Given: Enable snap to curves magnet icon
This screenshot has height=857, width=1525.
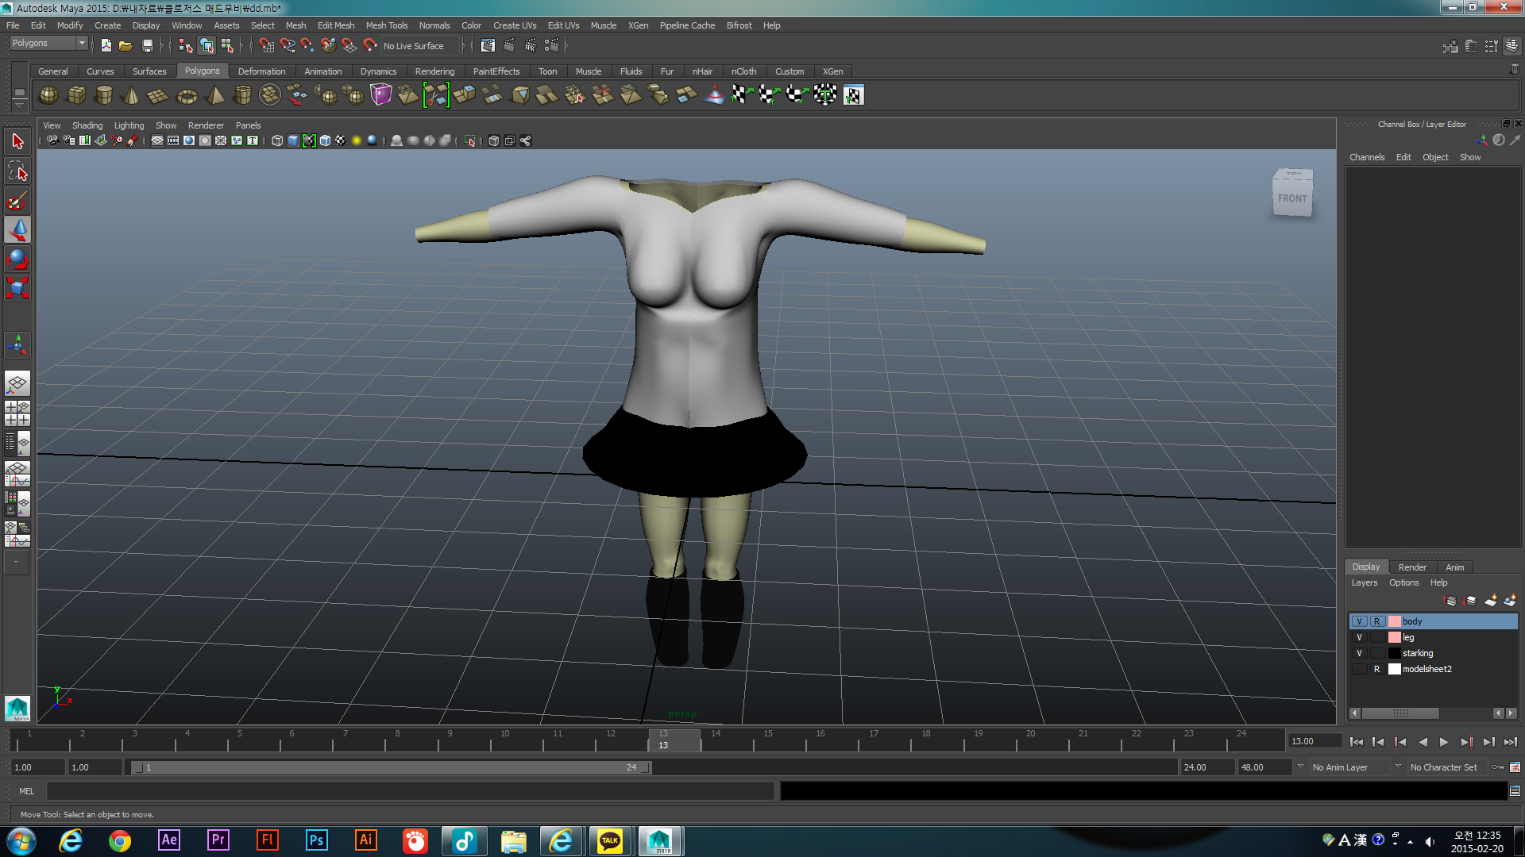Looking at the screenshot, I should [x=287, y=45].
